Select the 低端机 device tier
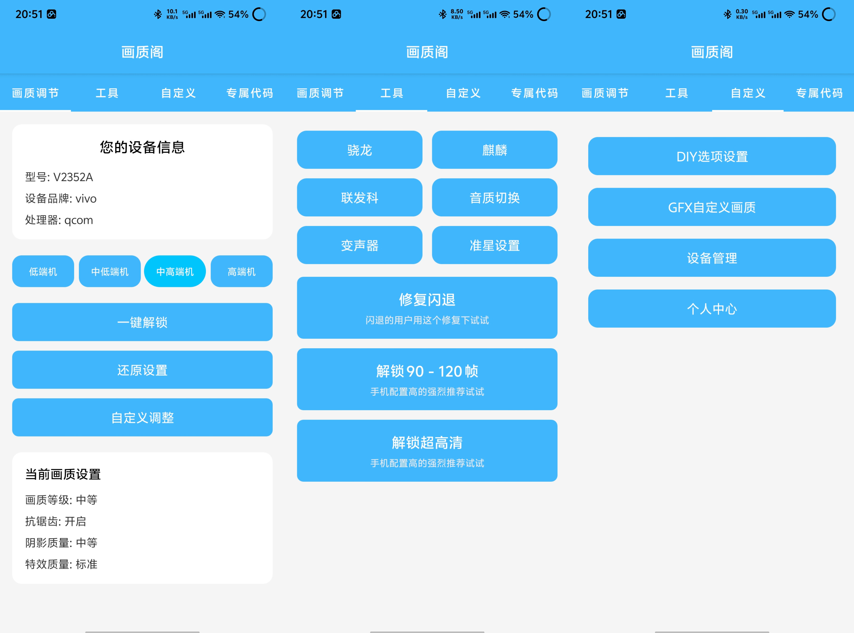The image size is (854, 633). (x=42, y=271)
